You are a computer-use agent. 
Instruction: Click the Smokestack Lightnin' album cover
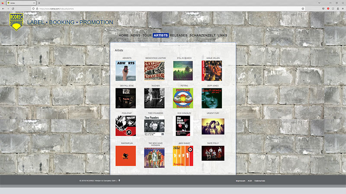point(154,71)
